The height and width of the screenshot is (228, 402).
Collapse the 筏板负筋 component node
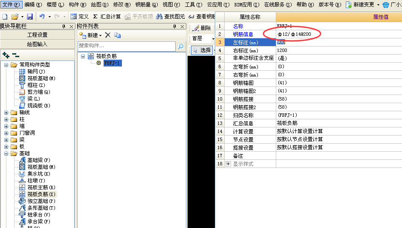click(x=83, y=56)
